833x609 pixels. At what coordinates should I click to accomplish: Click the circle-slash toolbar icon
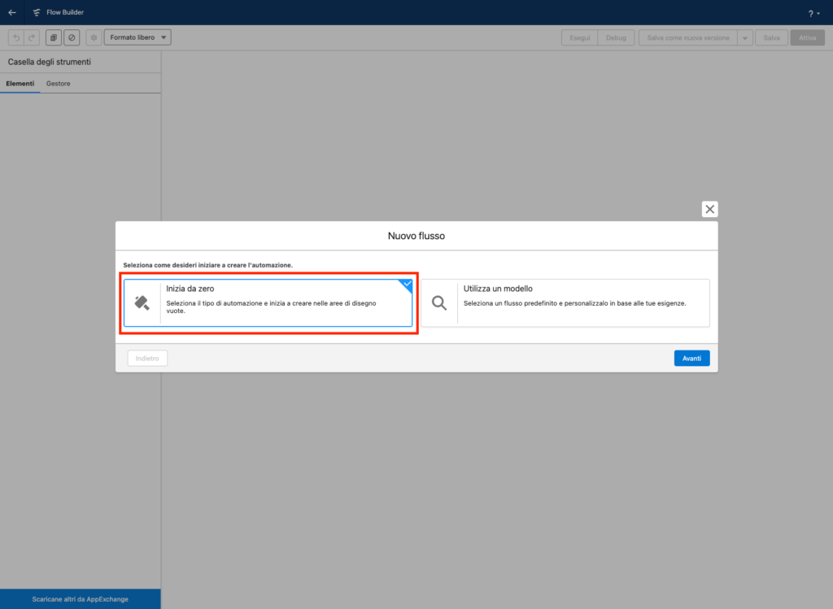[x=71, y=37]
